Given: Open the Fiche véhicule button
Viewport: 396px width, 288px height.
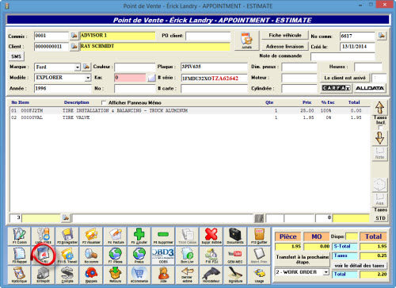Looking at the screenshot, I should 285,35.
